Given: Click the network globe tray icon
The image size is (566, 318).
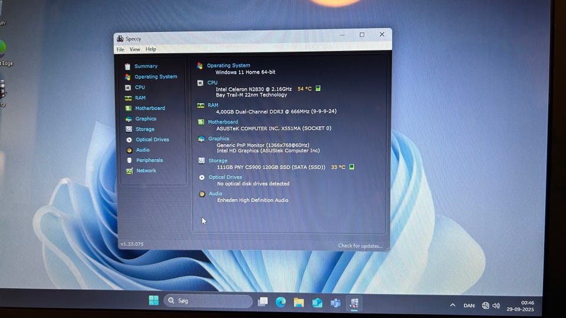Looking at the screenshot, I should 485,306.
